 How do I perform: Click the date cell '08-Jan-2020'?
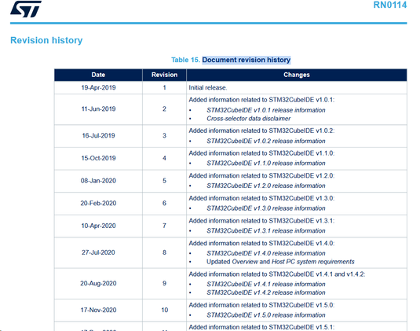pos(98,181)
